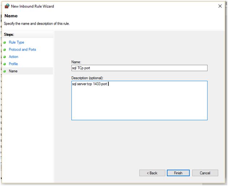Click the firewall wizard icon in title bar
This screenshot has width=228, height=186.
click(x=7, y=6)
